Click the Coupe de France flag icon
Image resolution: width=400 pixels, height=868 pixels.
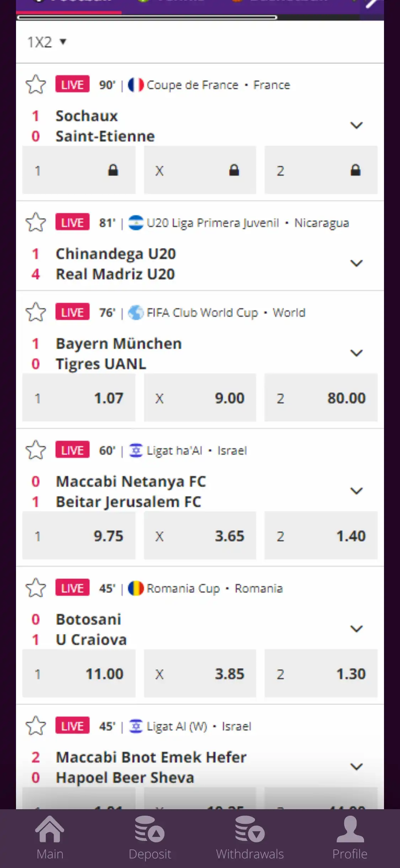(136, 85)
